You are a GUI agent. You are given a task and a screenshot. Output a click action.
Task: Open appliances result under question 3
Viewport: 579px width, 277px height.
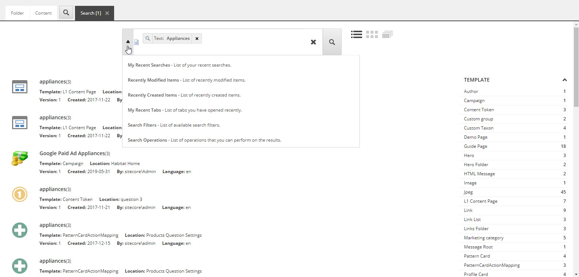point(55,189)
